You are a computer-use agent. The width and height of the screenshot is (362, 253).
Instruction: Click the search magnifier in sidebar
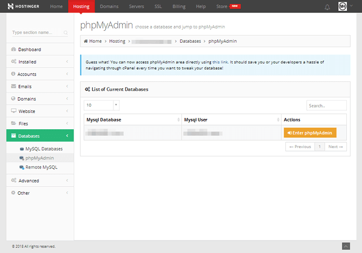coord(65,32)
